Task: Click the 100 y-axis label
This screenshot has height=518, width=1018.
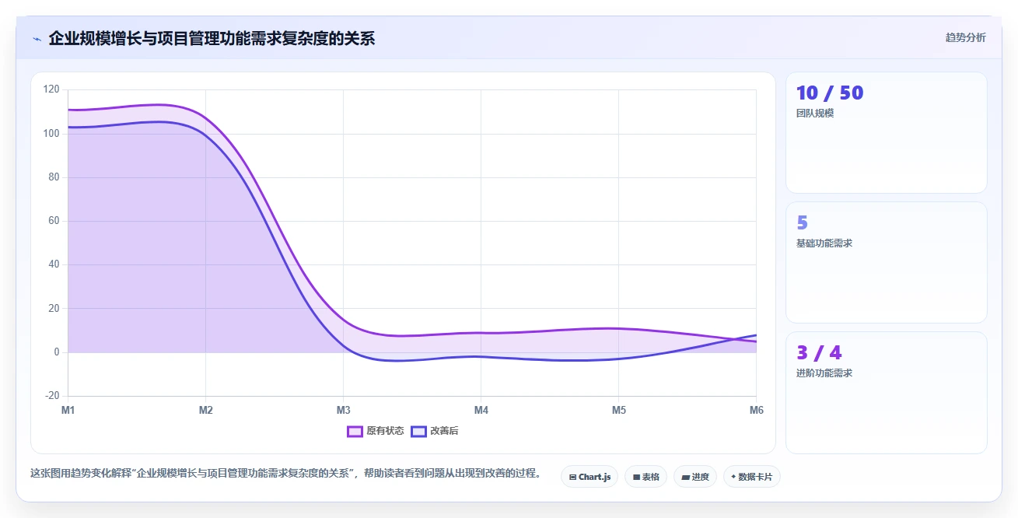Action: pos(51,133)
